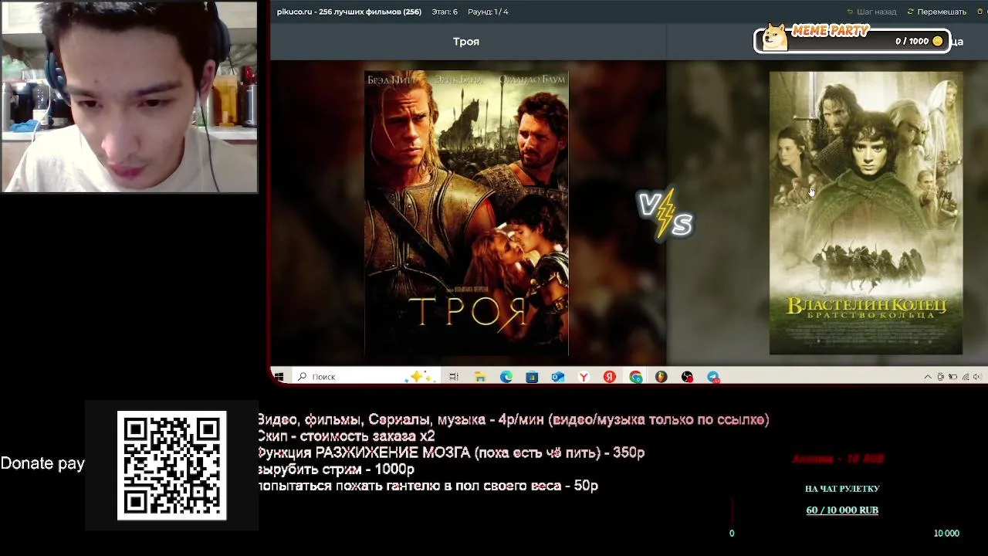Click the taskbar search field Поиск
The height and width of the screenshot is (556, 988).
click(x=366, y=377)
